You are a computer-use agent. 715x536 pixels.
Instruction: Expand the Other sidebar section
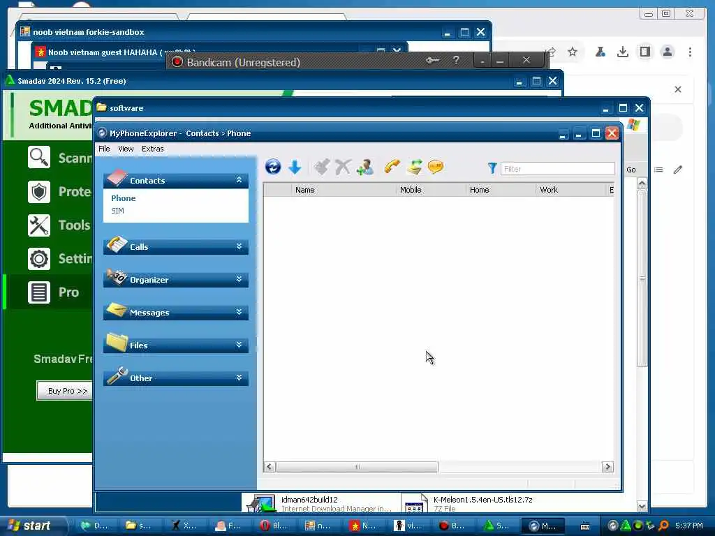(239, 378)
